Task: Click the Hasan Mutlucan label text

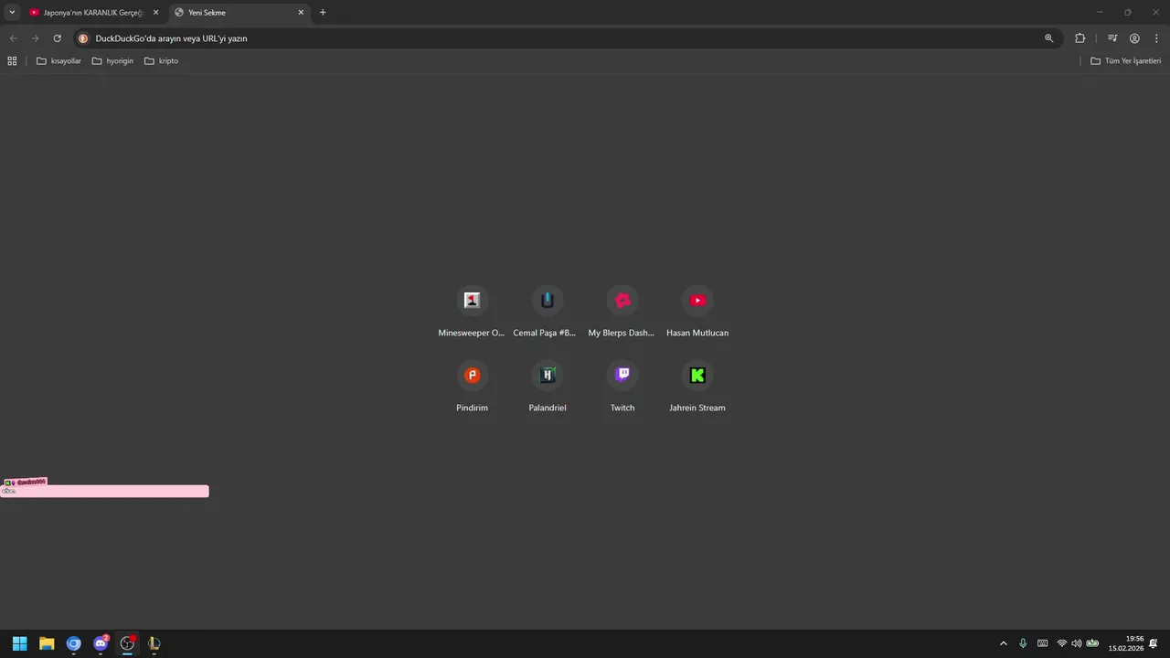Action: click(697, 333)
